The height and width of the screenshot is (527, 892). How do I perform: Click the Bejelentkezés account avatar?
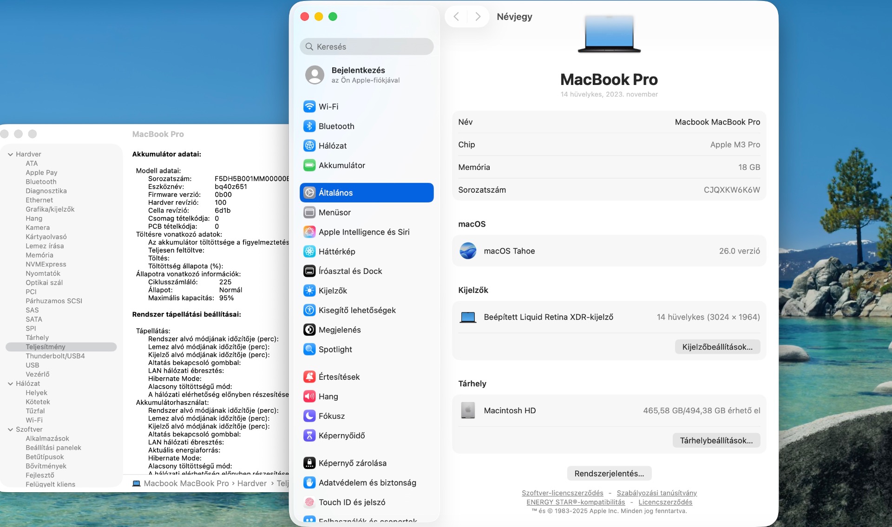click(315, 75)
